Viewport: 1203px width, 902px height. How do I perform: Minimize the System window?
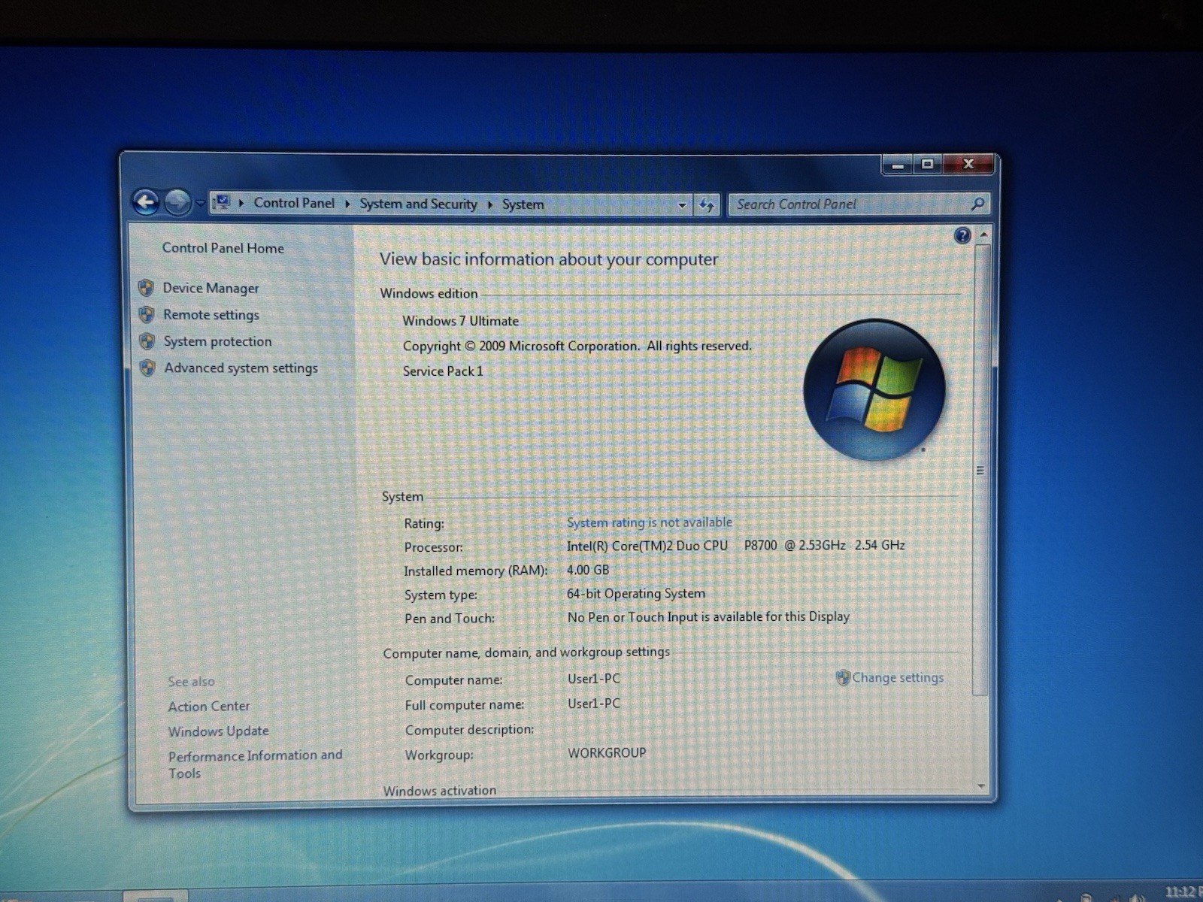898,164
